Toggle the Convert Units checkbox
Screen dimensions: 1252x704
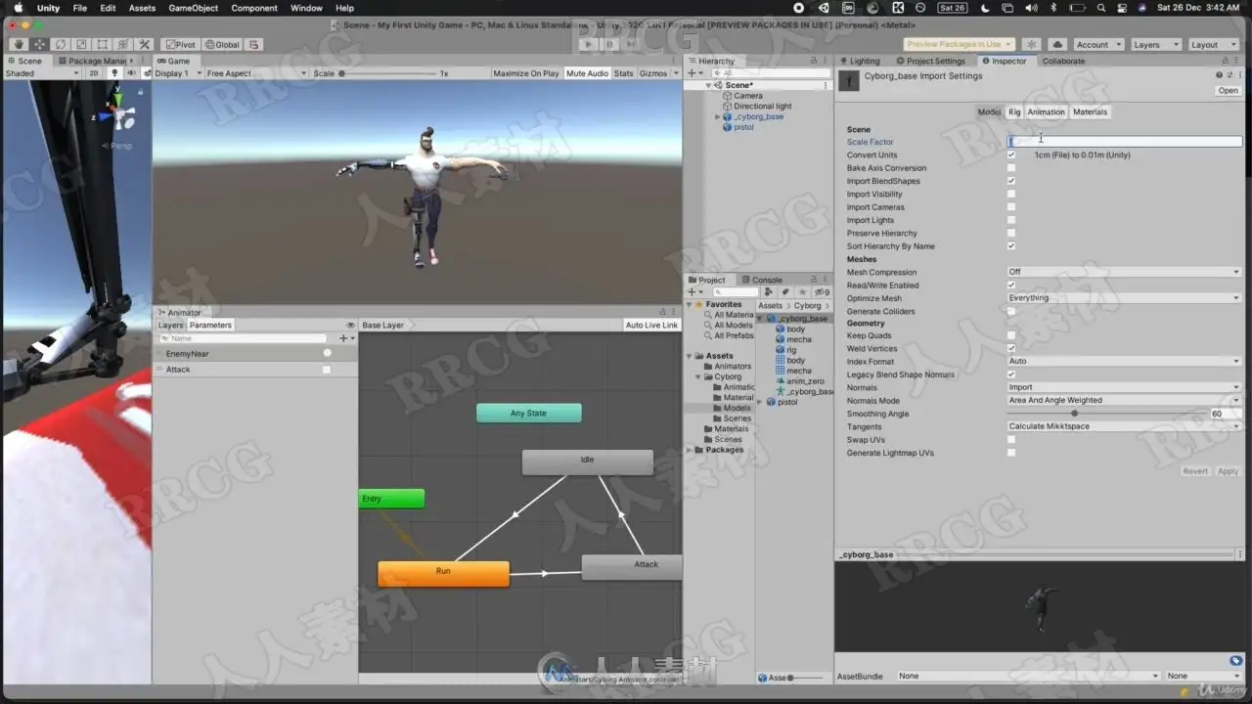tap(1011, 154)
